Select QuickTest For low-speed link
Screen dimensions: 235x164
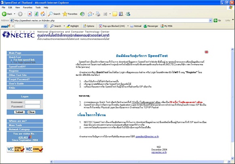point(24,60)
